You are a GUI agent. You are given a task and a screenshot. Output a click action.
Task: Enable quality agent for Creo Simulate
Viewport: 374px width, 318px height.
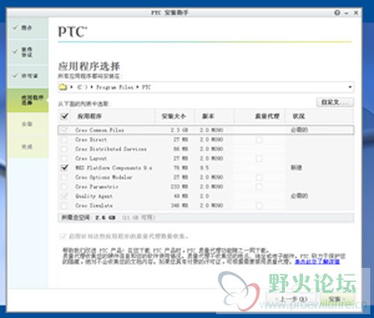[x=259, y=206]
